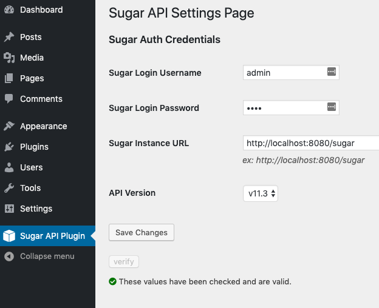Screen dimensions: 379x308
Task: Open the Dashboard menu
Action: click(47, 10)
